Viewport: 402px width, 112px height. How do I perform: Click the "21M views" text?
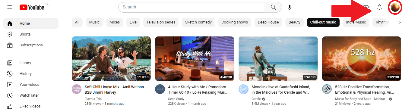(343, 104)
